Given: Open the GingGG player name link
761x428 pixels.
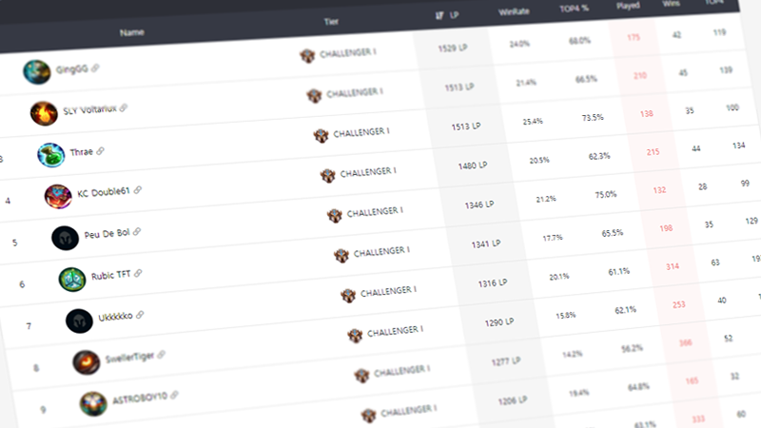Looking at the screenshot, I should click(72, 69).
